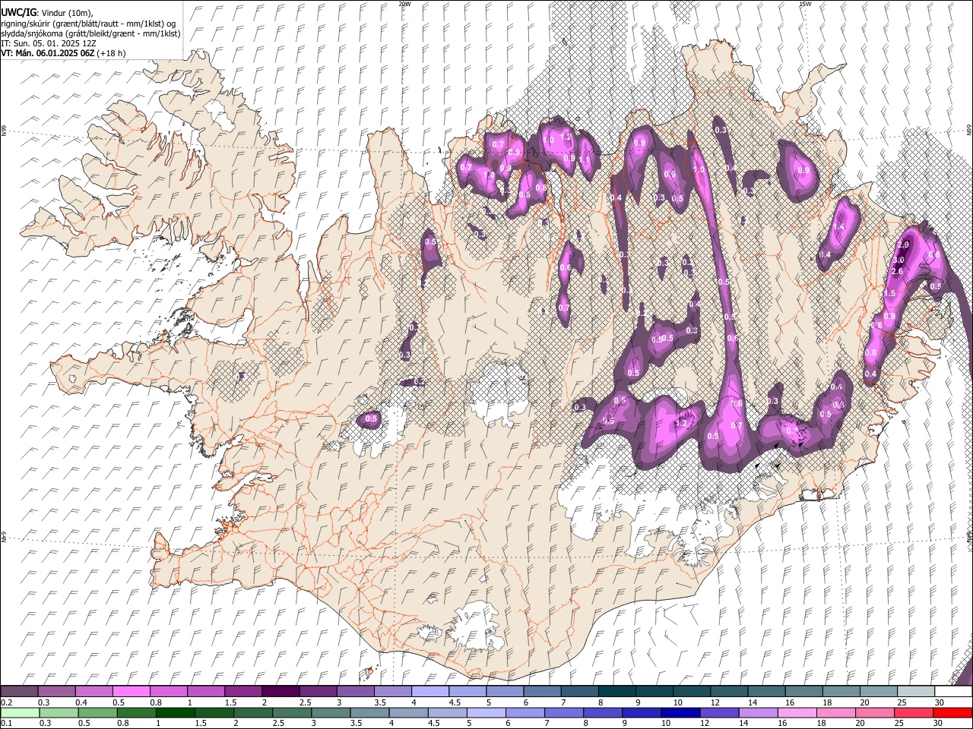Click the 'UWC/IG' title text
Image resolution: width=973 pixels, height=729 pixels.
(18, 12)
